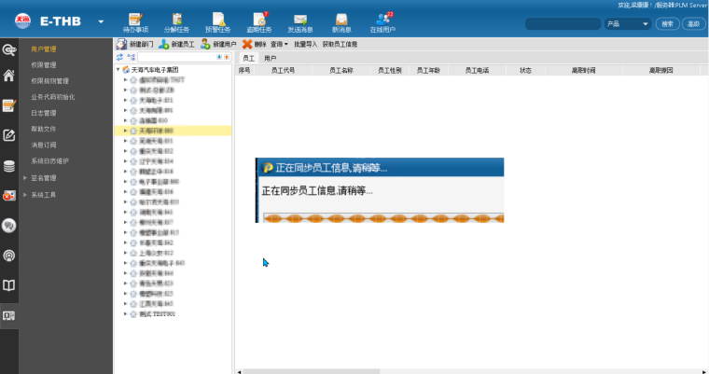This screenshot has width=709, height=374.
Task: Click the database icon in left sidebar
Action: coord(9,166)
